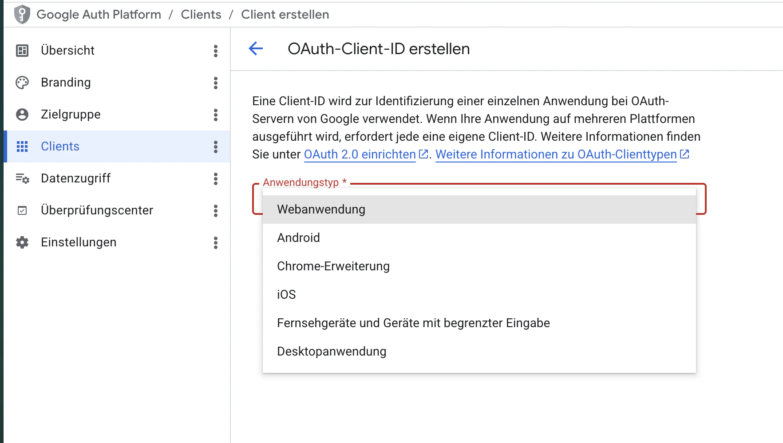Click the Zielgruppe person icon
Image resolution: width=783 pixels, height=443 pixels.
click(22, 115)
